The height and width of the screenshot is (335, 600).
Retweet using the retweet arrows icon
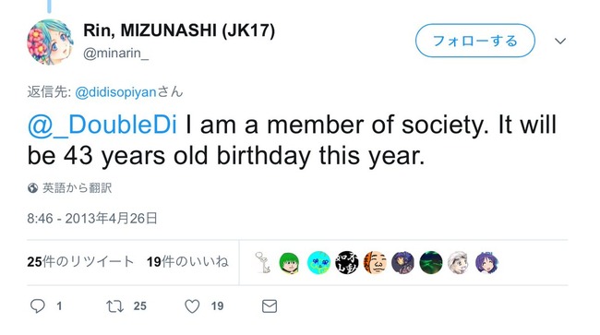point(114,306)
